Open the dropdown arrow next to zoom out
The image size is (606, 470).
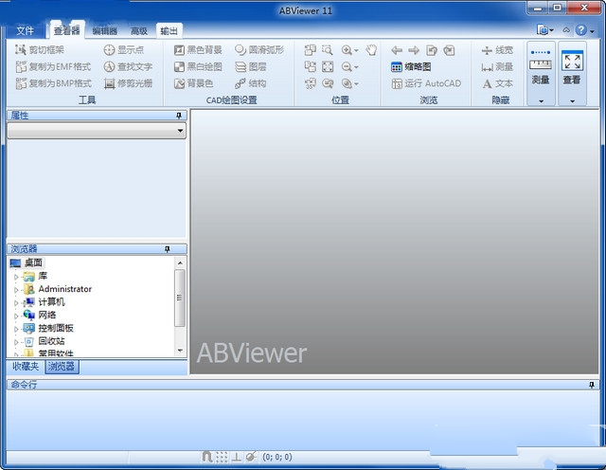[356, 67]
